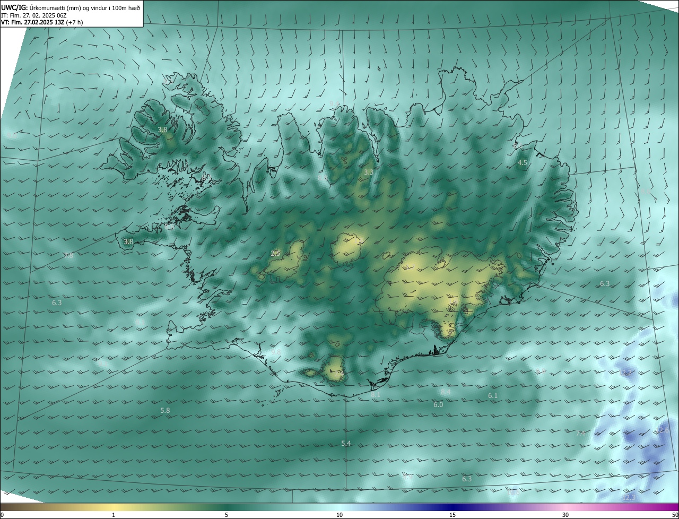Image resolution: width=679 pixels, height=519 pixels.
Task: Click the 3.3 value in north Iceland
Action: coord(369,172)
